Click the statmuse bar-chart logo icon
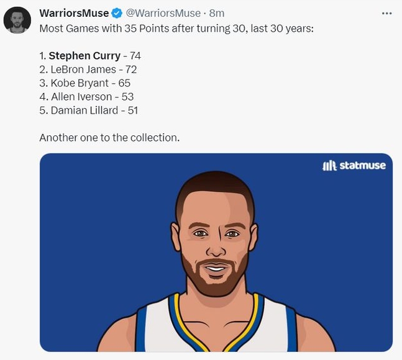 [329, 165]
